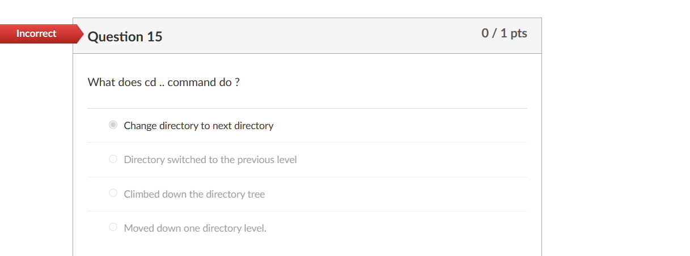Click the answer text 'Moved down one directory level.'

[x=195, y=228]
